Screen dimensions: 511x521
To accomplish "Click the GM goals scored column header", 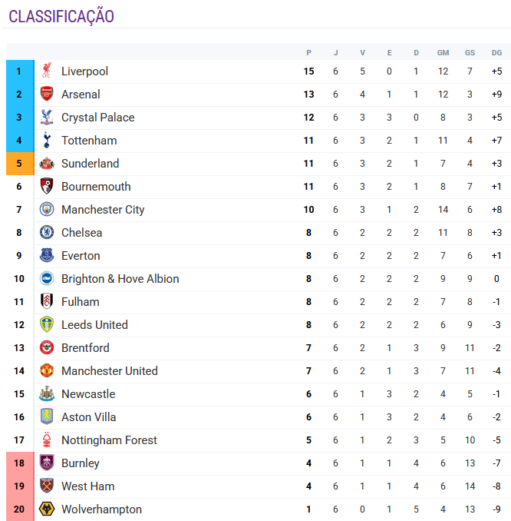I will coord(443,52).
